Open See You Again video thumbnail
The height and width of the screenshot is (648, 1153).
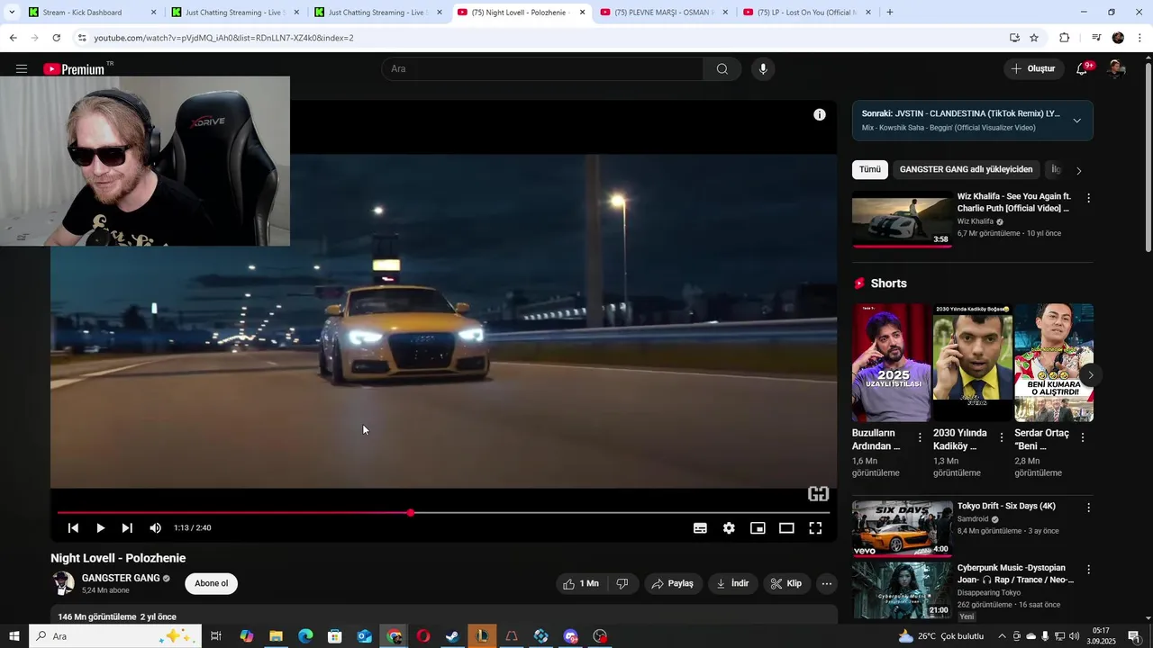click(902, 219)
